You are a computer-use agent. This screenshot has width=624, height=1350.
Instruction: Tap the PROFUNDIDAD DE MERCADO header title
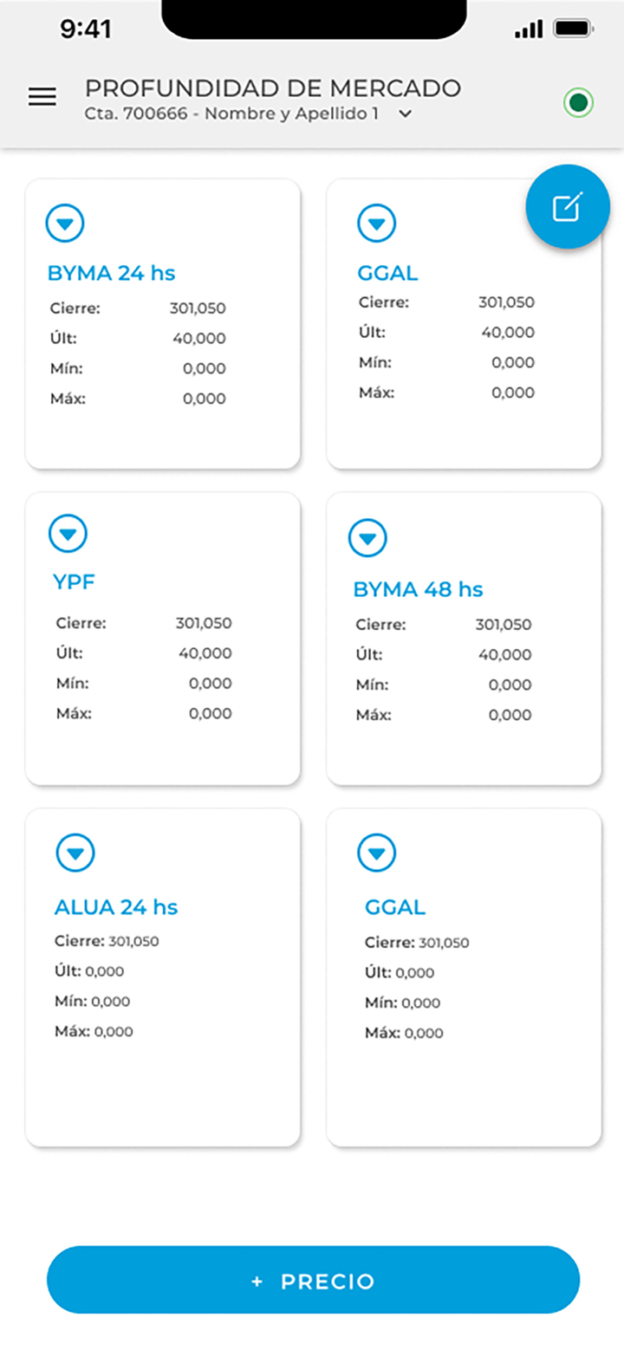pos(273,88)
